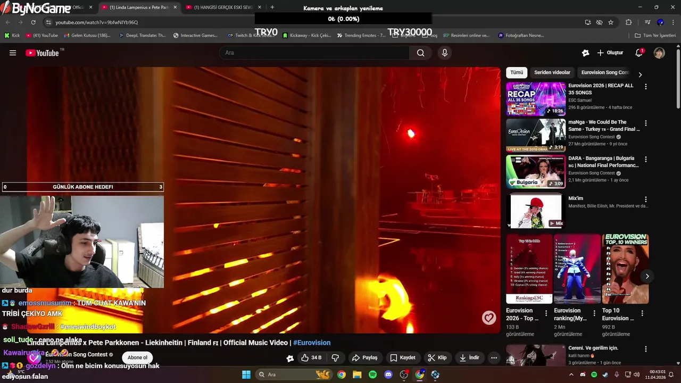
Task: Save the video with Kaydet
Action: (403, 357)
